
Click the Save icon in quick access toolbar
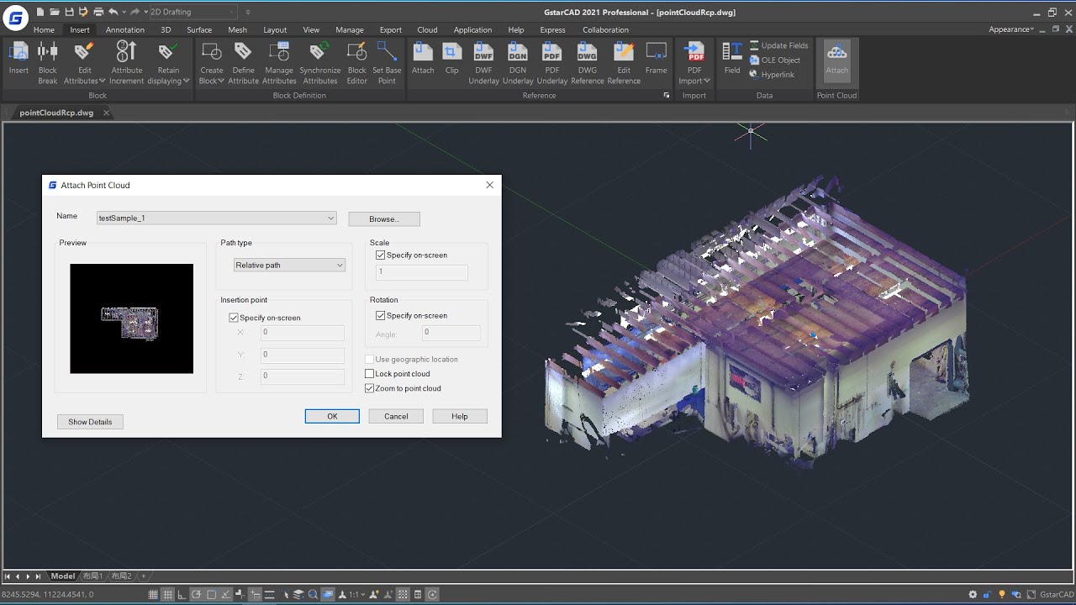click(69, 12)
